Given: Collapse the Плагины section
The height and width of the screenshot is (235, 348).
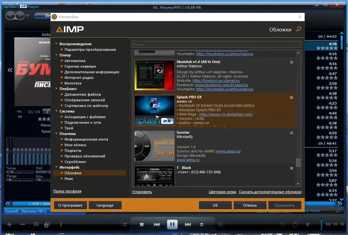Looking at the screenshot, I should (x=57, y=133).
